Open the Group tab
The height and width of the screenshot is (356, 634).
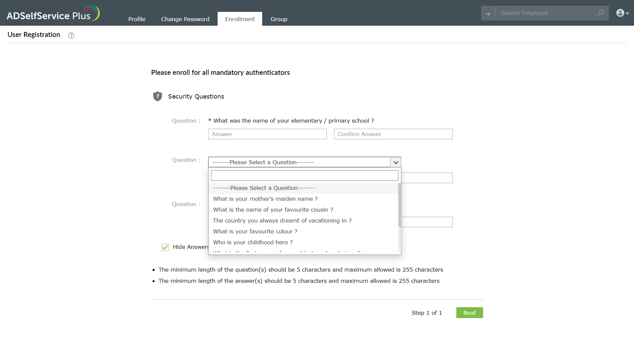[279, 19]
